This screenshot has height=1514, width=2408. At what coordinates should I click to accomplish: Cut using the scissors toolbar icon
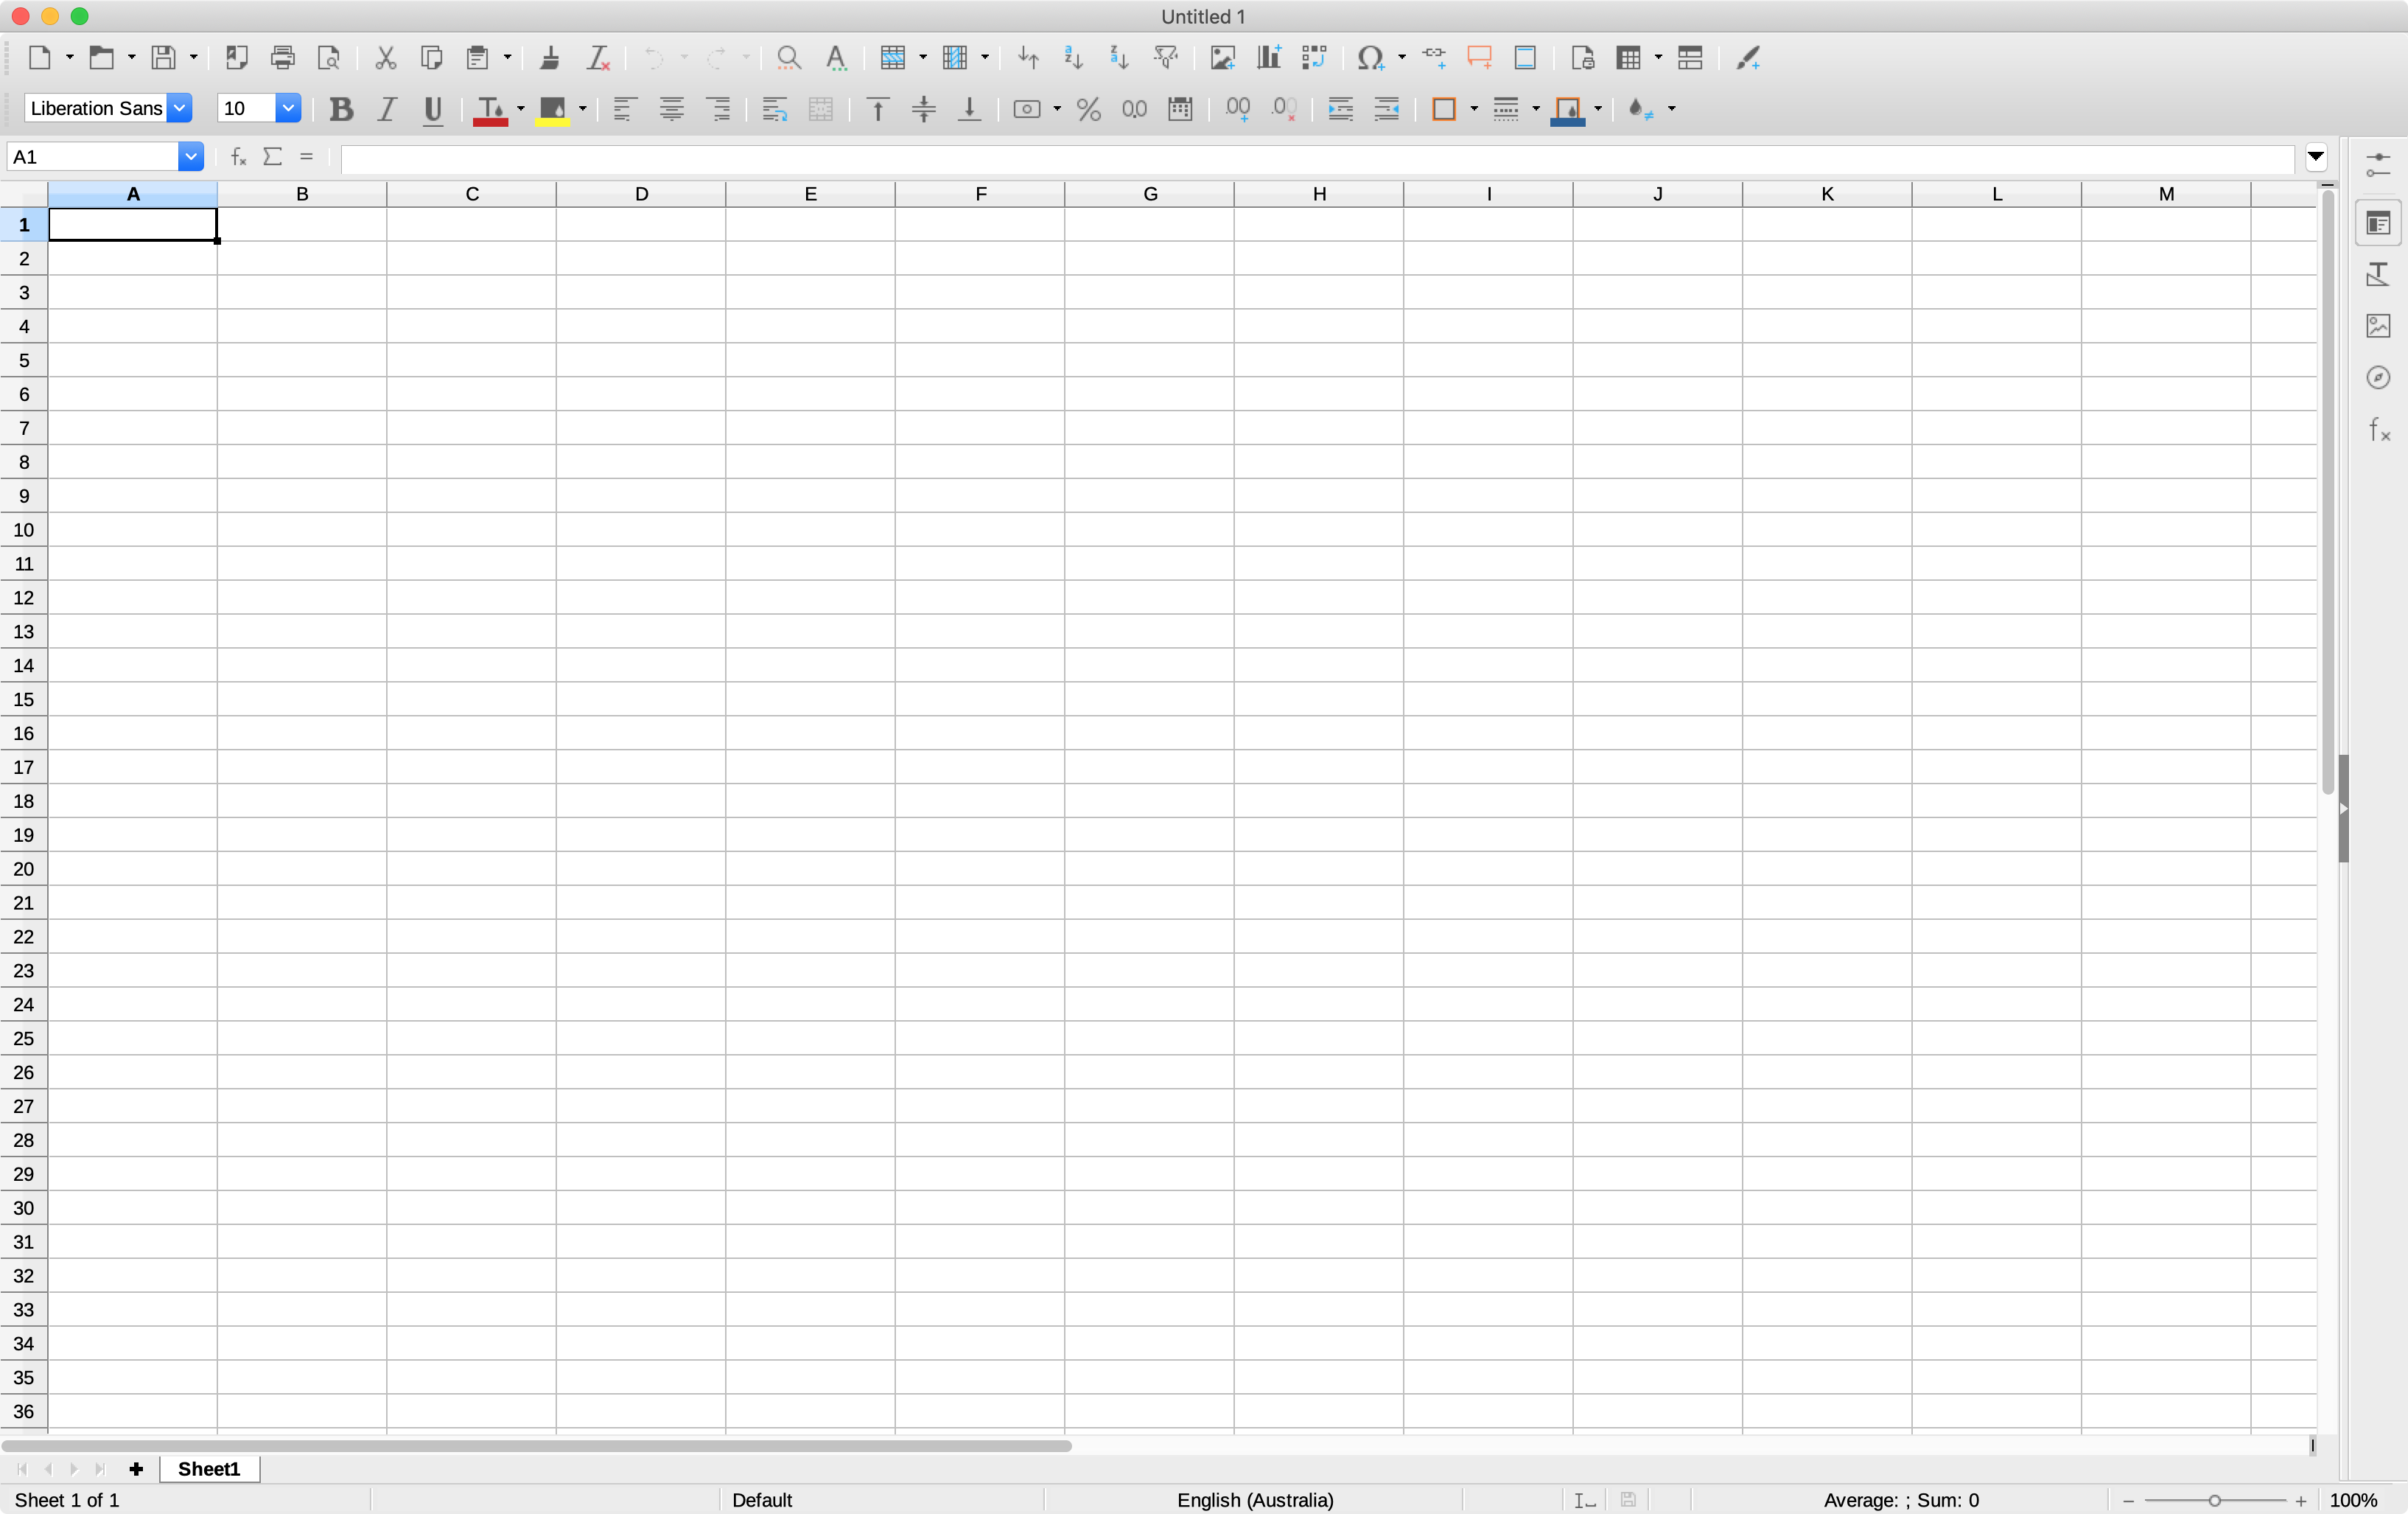pos(386,58)
